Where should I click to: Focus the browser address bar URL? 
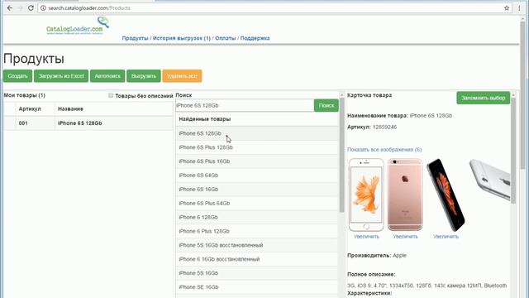click(89, 7)
